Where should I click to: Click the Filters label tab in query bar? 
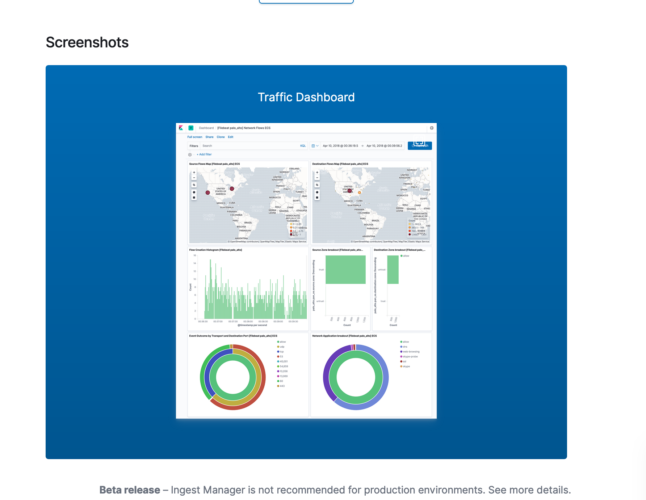194,146
